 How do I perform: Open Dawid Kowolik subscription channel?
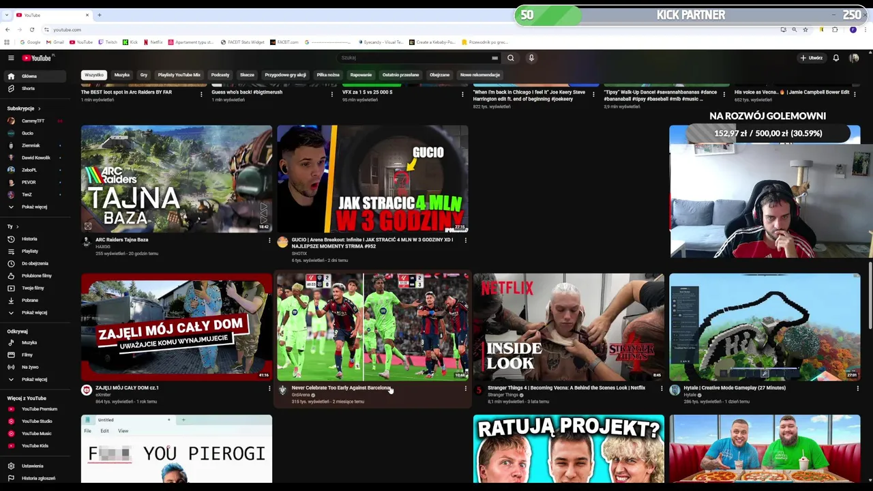pyautogui.click(x=34, y=158)
